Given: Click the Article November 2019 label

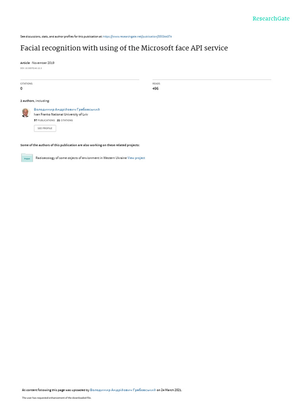Looking at the screenshot, I should (x=37, y=63).
